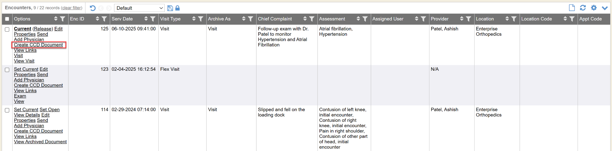The image size is (612, 151).
Task: Toggle the select-all header checkbox
Action: pos(7,19)
